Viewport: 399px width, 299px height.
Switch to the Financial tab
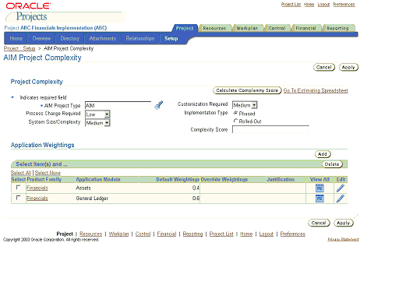click(305, 28)
